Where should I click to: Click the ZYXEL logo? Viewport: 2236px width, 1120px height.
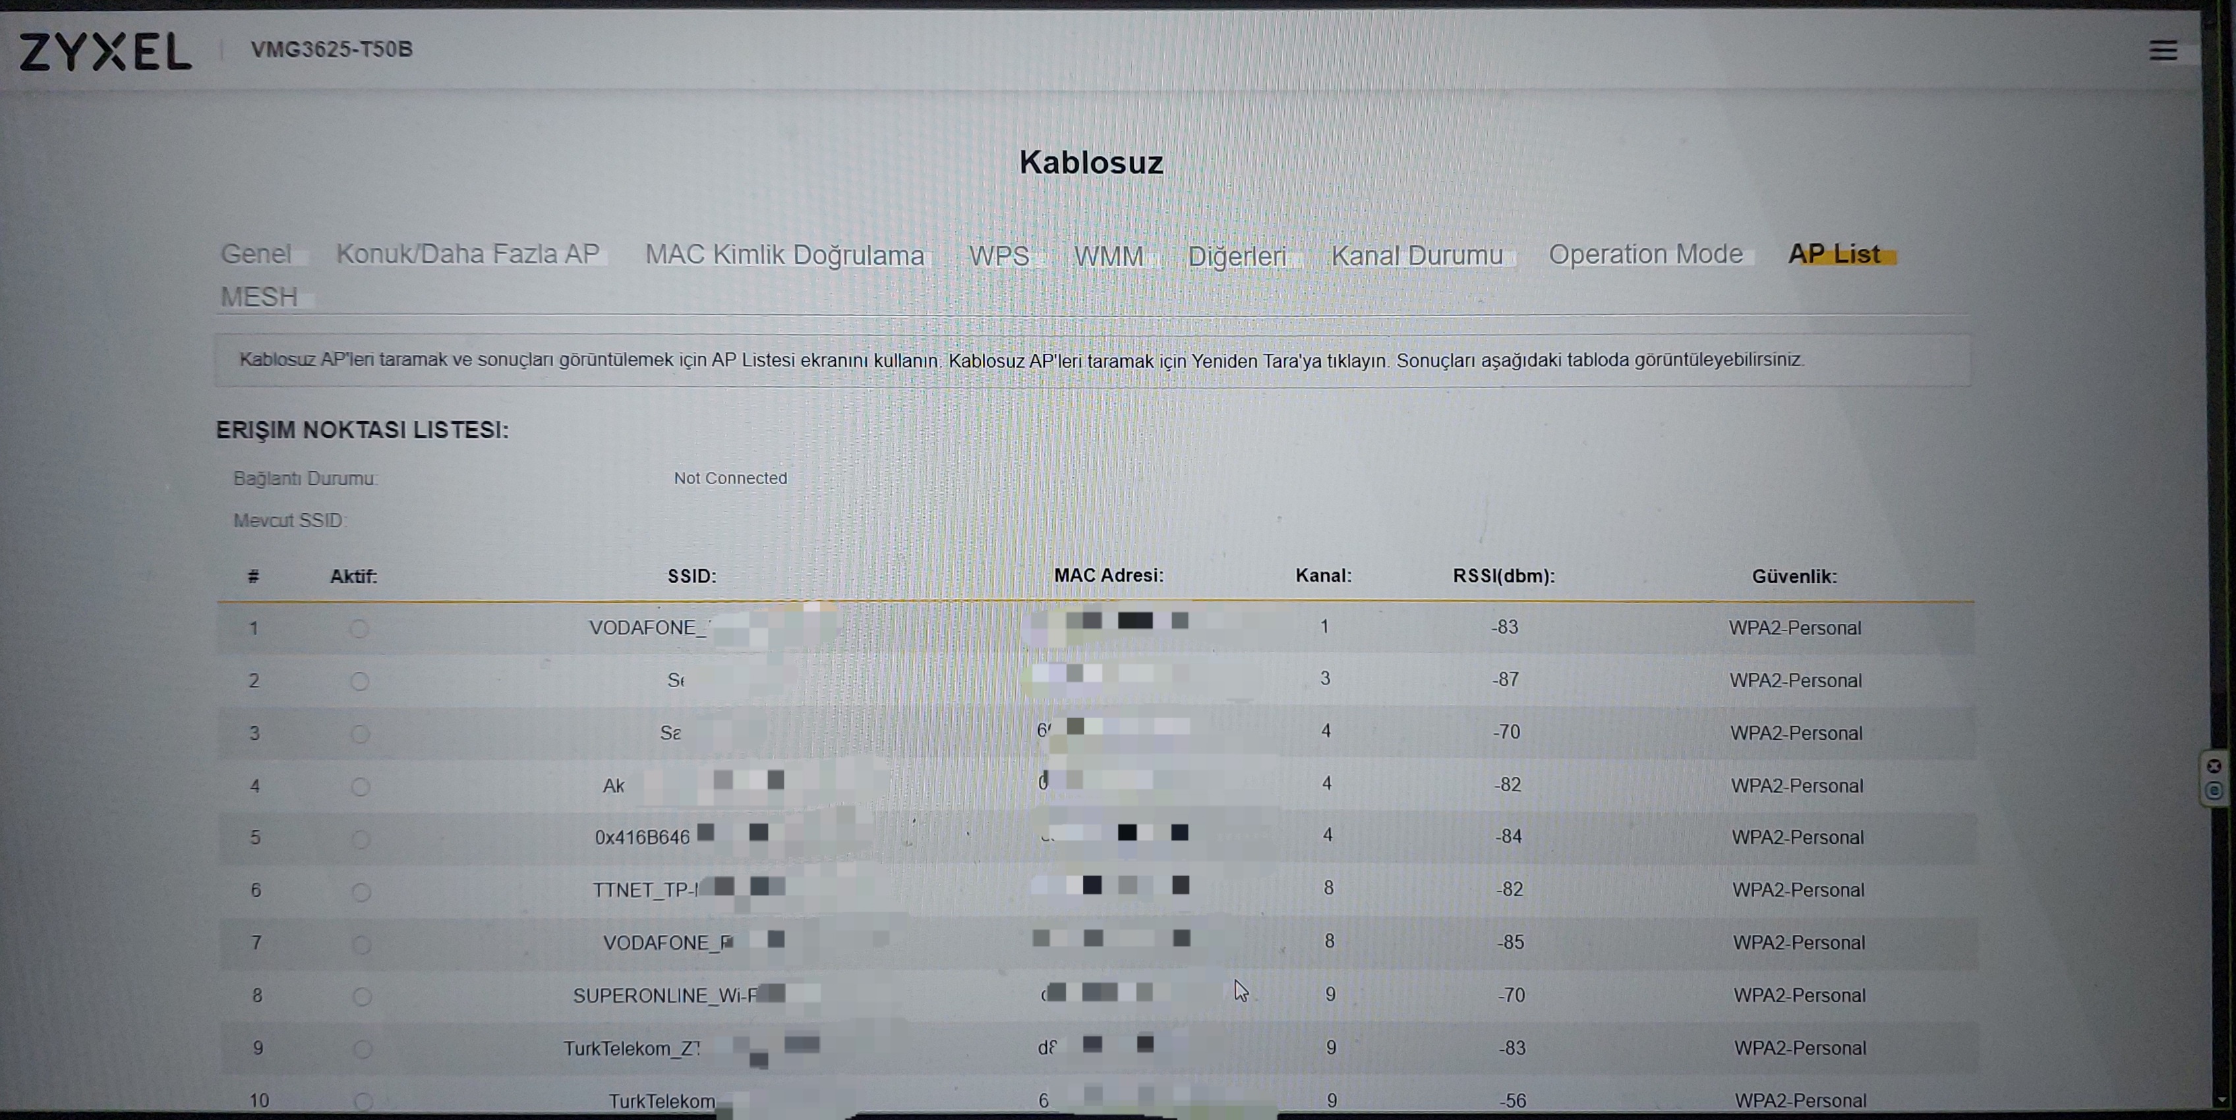click(105, 51)
